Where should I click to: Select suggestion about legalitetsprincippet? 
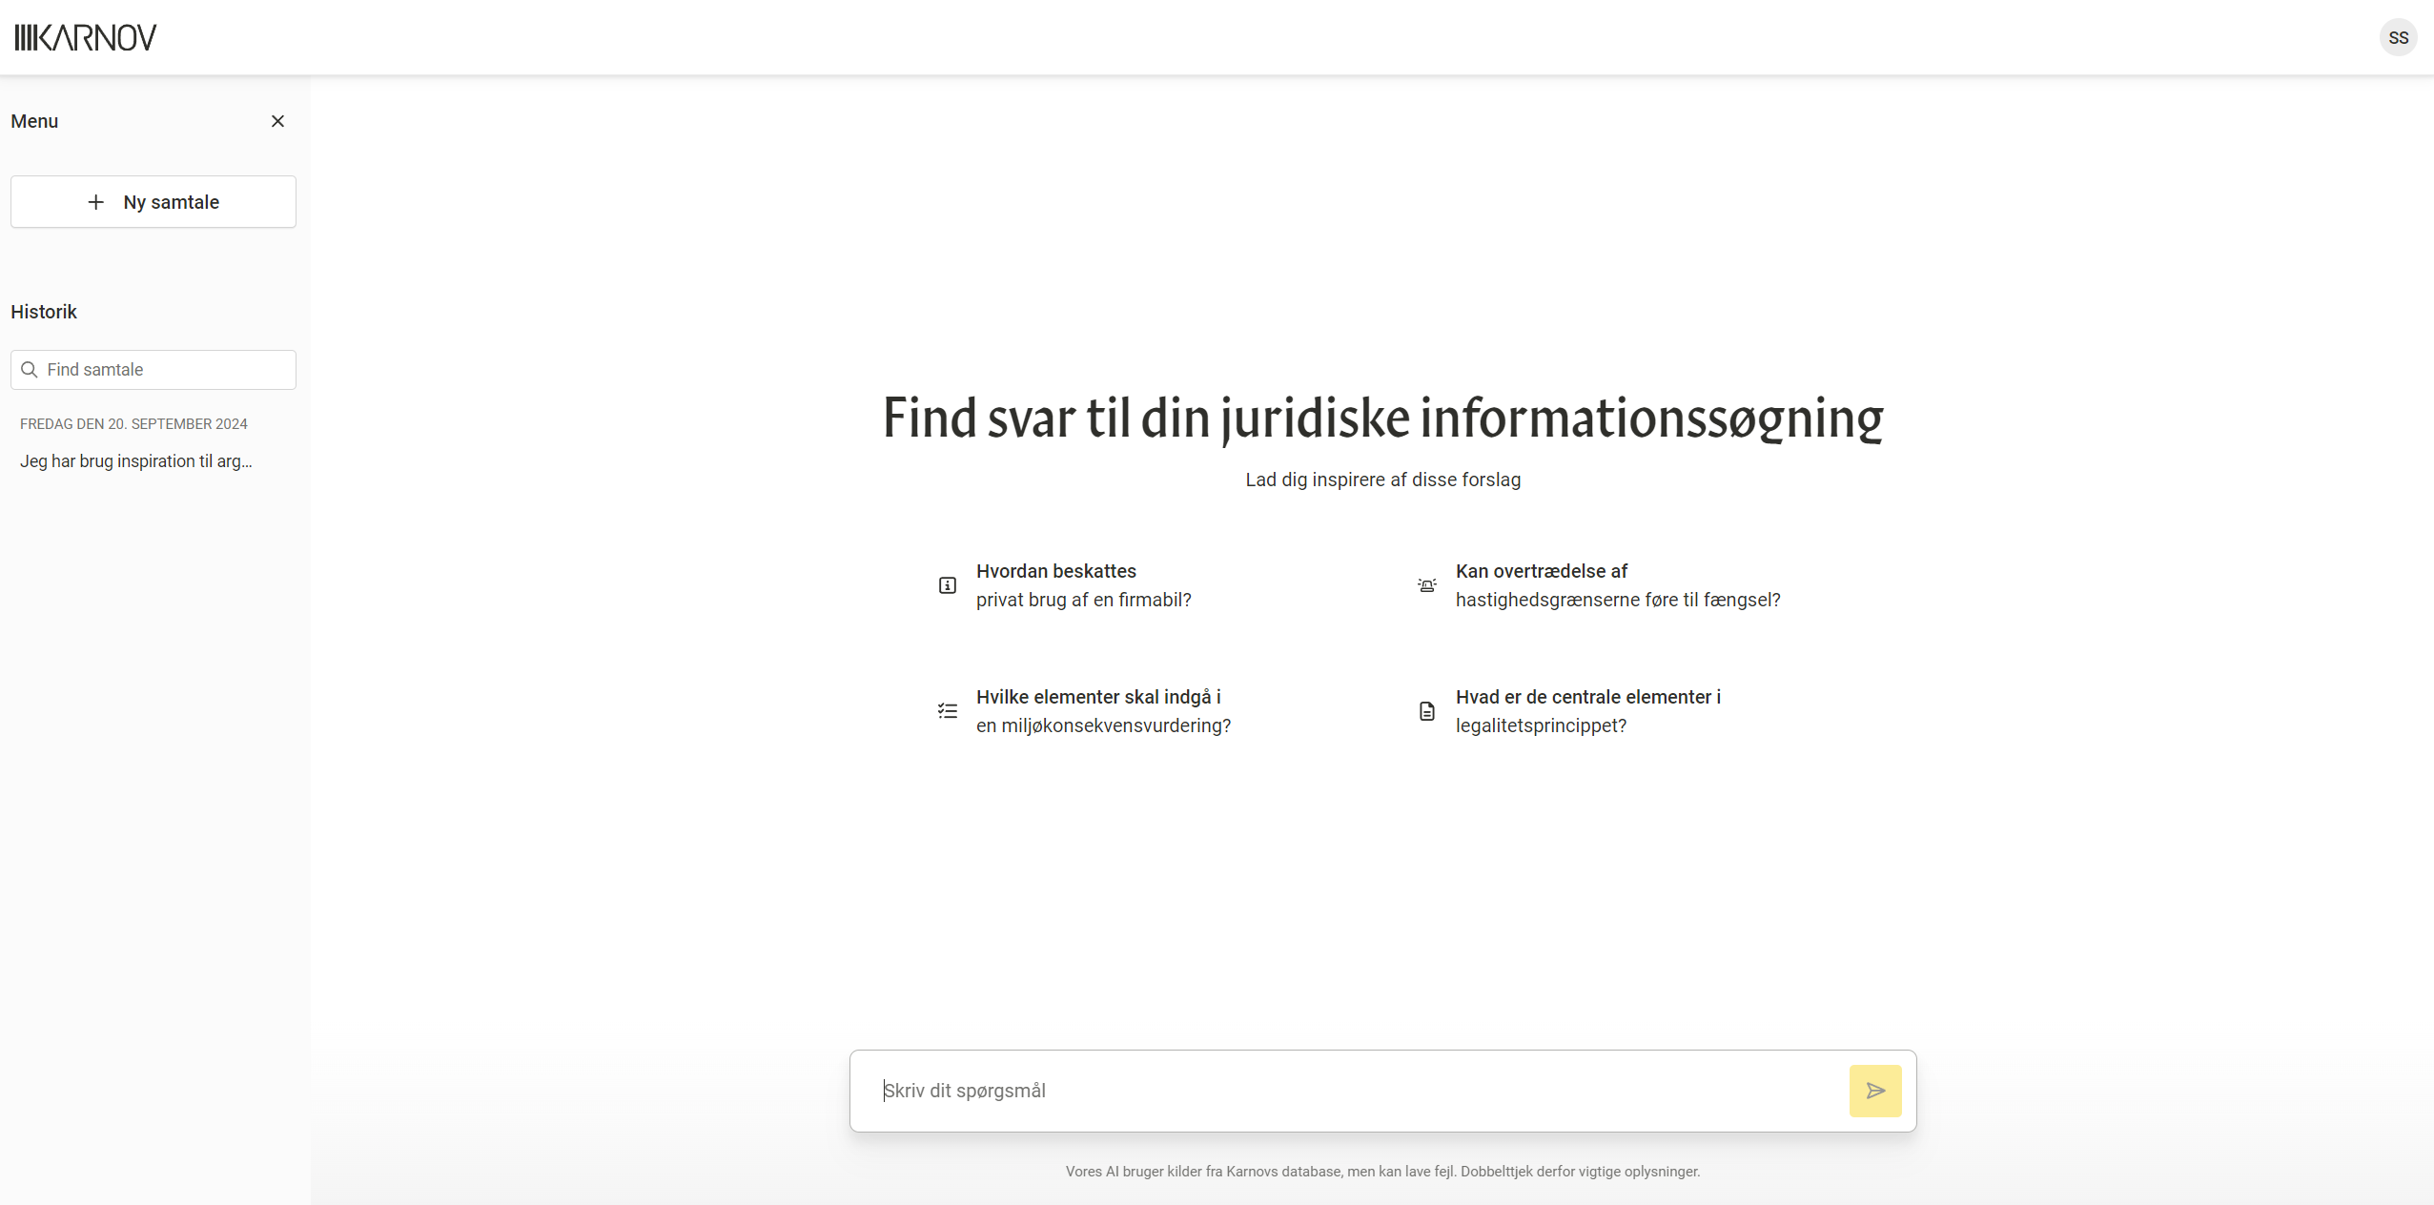pos(1587,711)
